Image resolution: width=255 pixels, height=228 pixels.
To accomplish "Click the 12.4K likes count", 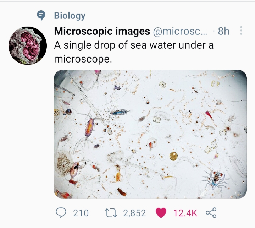I will pos(185,213).
